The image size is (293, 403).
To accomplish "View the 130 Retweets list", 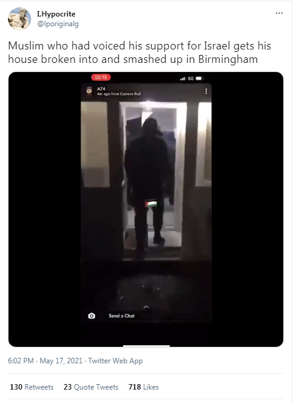I will tap(32, 387).
